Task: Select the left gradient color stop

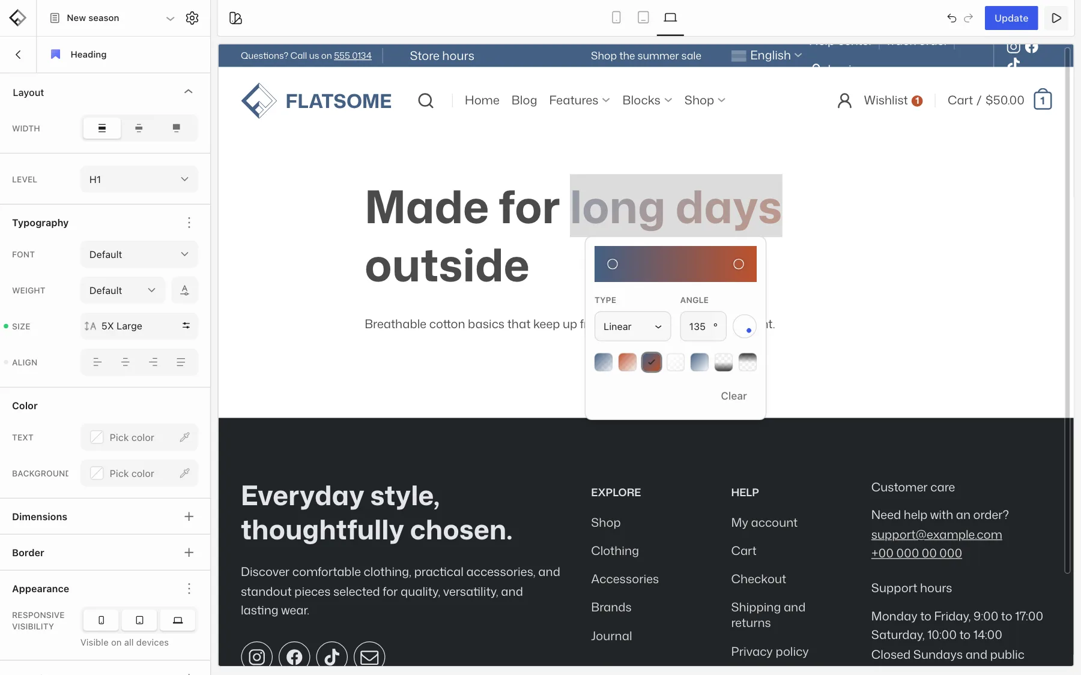Action: coord(613,264)
